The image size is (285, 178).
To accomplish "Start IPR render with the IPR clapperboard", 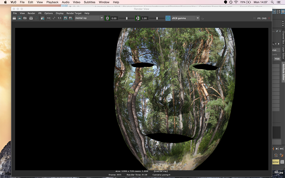I will 31,18.
